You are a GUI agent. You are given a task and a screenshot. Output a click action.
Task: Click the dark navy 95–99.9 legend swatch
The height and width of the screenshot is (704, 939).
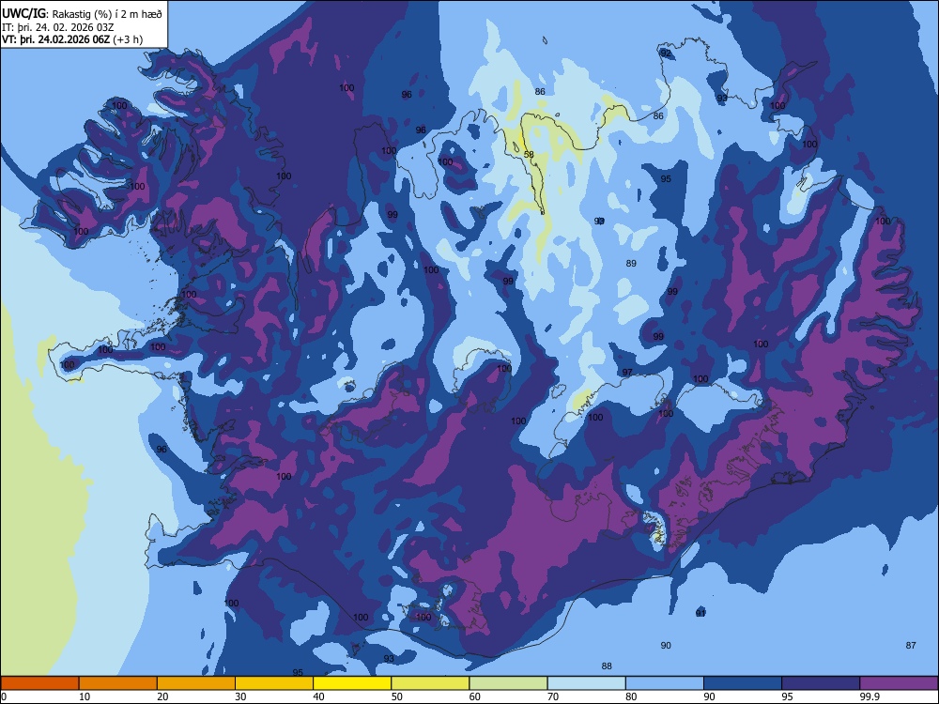point(821,683)
